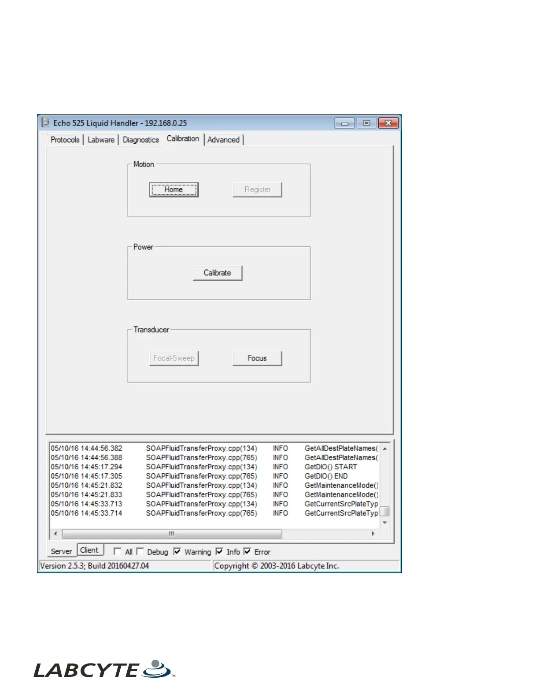
Task: Select the Calibration tab
Action: (183, 139)
